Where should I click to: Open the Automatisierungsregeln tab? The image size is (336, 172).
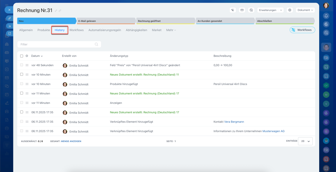click(x=104, y=30)
